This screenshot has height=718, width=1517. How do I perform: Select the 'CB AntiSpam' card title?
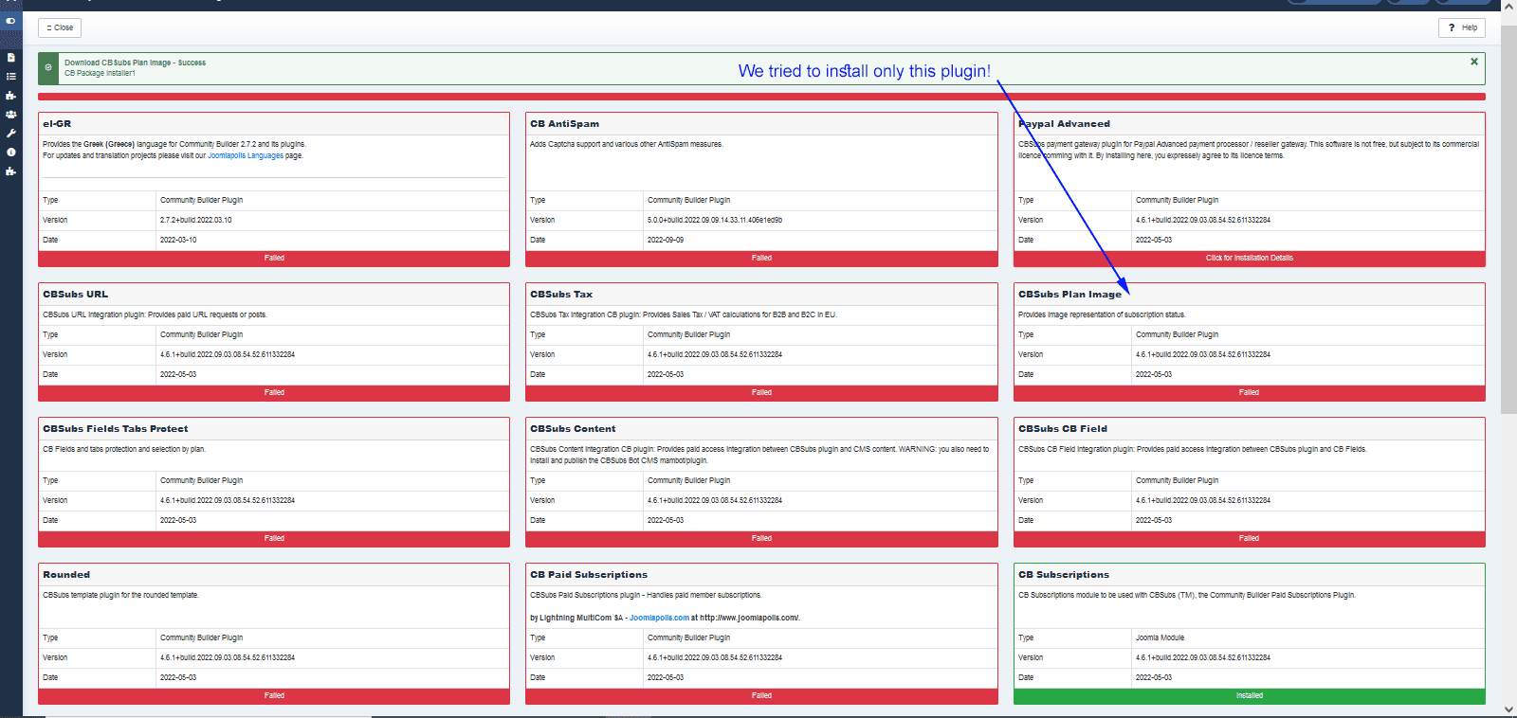(x=564, y=124)
